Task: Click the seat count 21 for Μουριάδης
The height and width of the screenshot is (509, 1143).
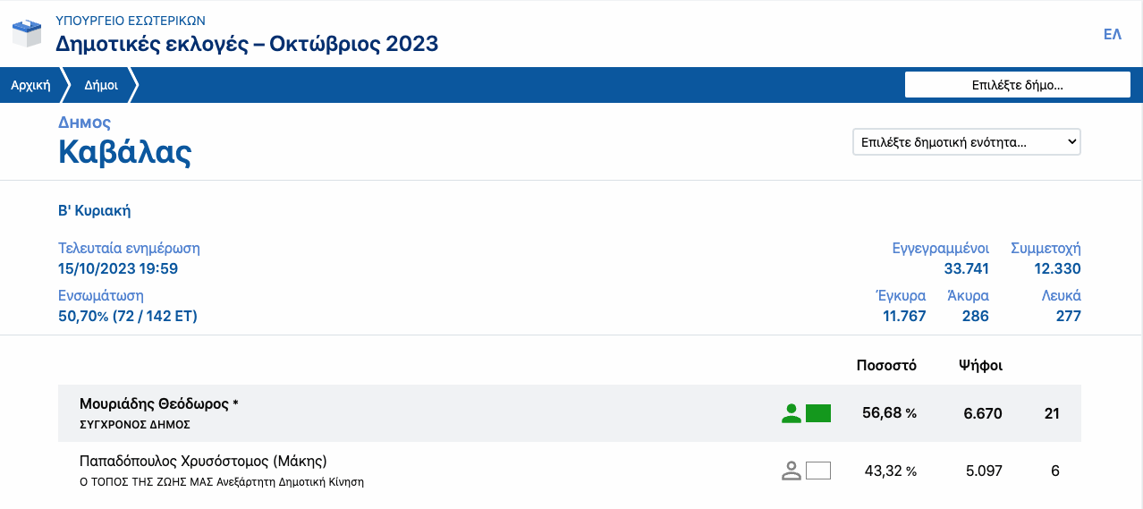Action: coord(1053,413)
